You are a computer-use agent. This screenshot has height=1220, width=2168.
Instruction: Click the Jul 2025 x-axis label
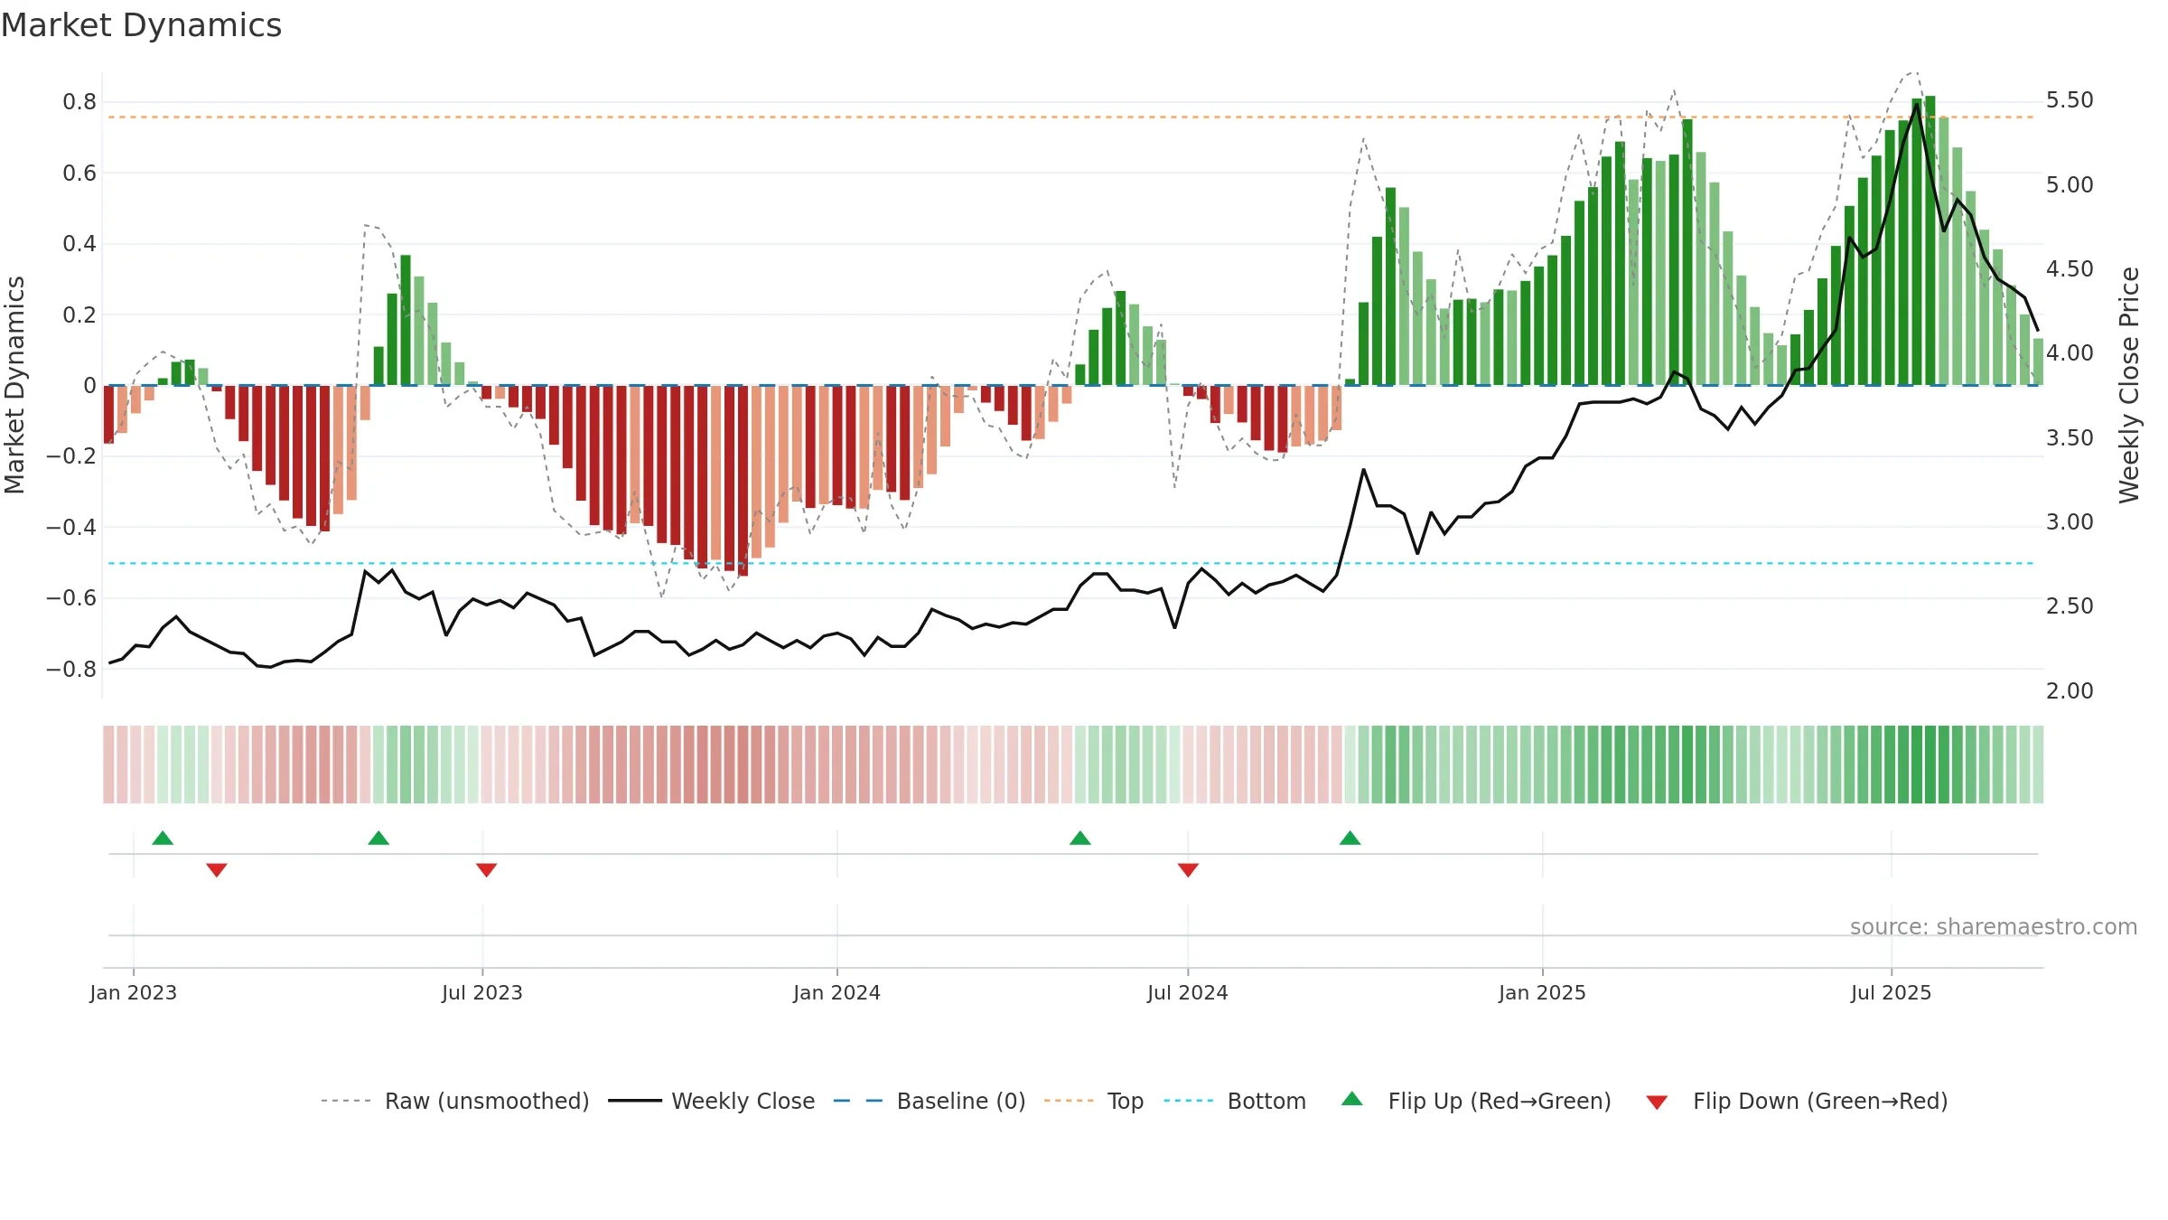point(1892,992)
